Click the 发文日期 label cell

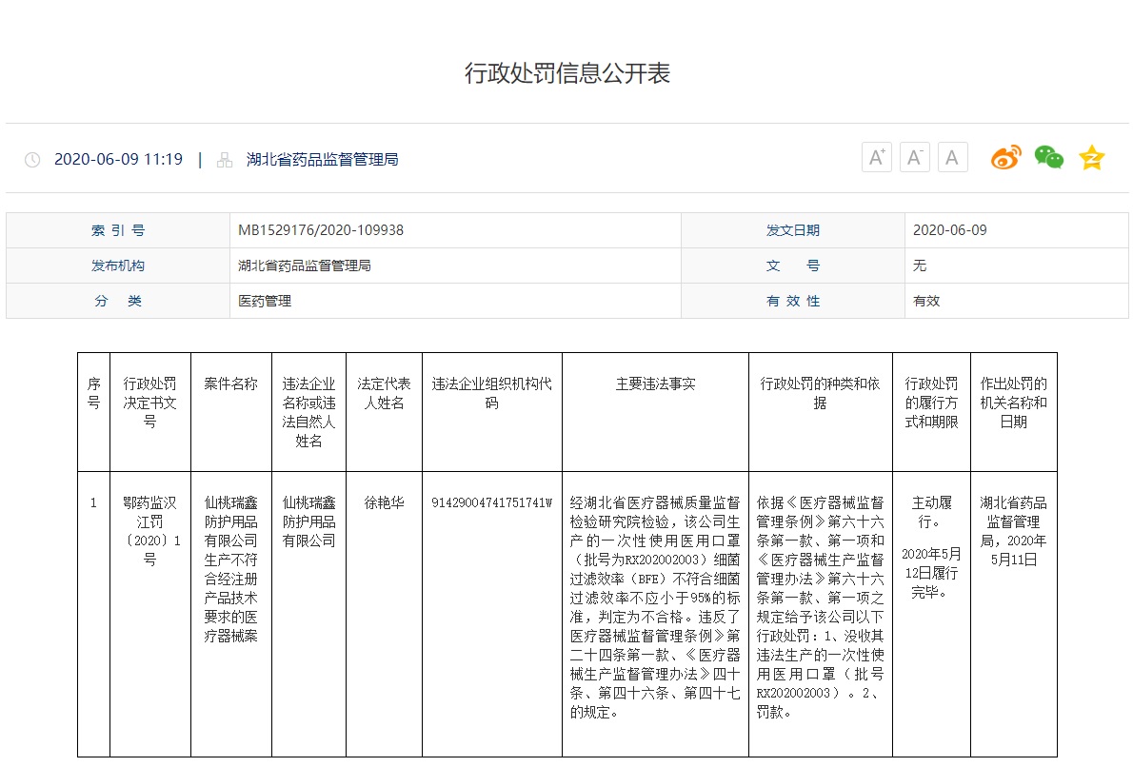tap(793, 230)
